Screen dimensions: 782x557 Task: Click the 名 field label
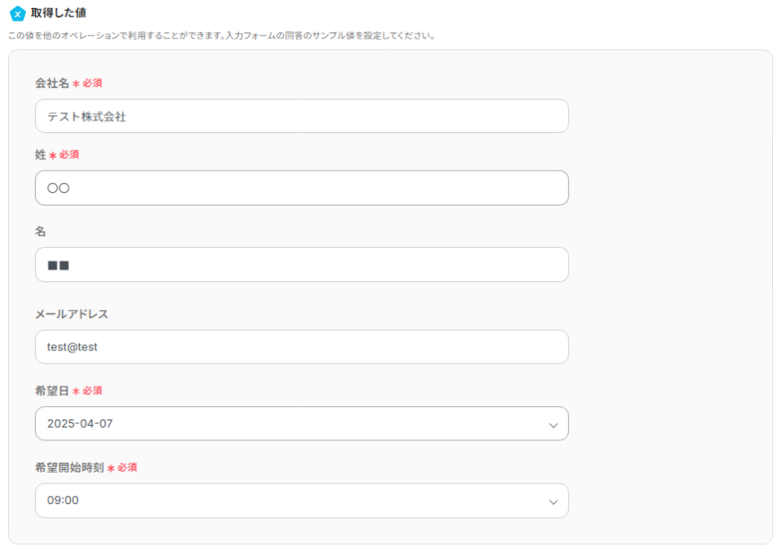point(40,231)
